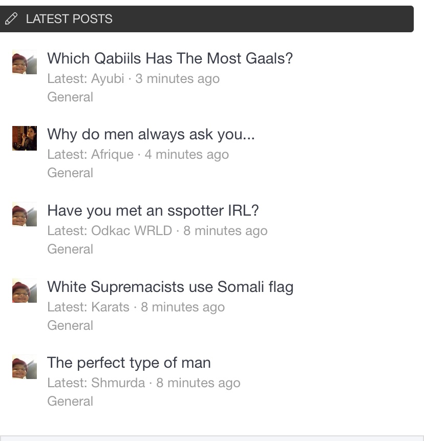Click the Latest: Ayubi 3 minutes ago line
The height and width of the screenshot is (441, 424).
[133, 79]
